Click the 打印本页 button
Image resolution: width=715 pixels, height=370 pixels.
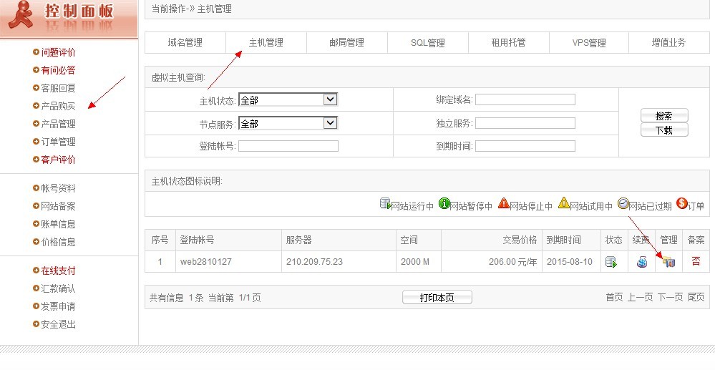437,298
